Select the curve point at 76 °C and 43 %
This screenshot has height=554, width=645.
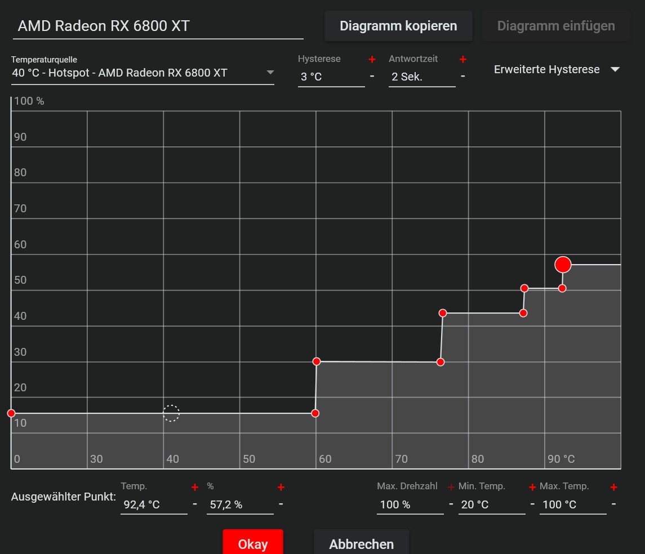(x=443, y=313)
